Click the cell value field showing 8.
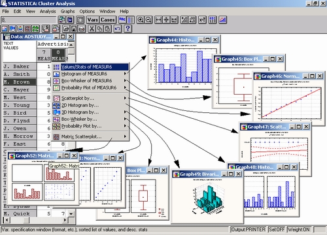Viewport: 327px width, 235px height. pos(28,20)
